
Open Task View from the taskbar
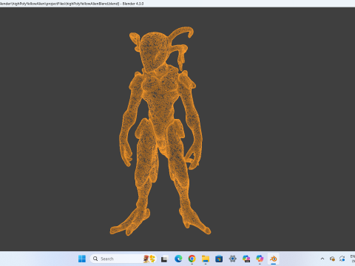[164, 259]
